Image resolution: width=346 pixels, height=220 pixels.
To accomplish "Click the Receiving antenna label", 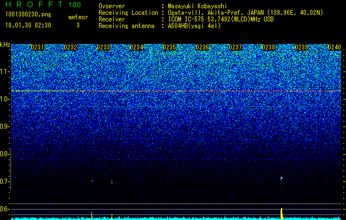I will [x=127, y=26].
